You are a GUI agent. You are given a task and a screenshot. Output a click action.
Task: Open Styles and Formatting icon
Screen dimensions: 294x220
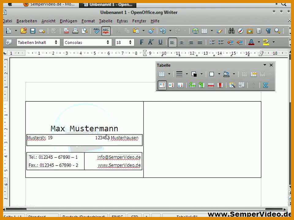(x=9, y=42)
